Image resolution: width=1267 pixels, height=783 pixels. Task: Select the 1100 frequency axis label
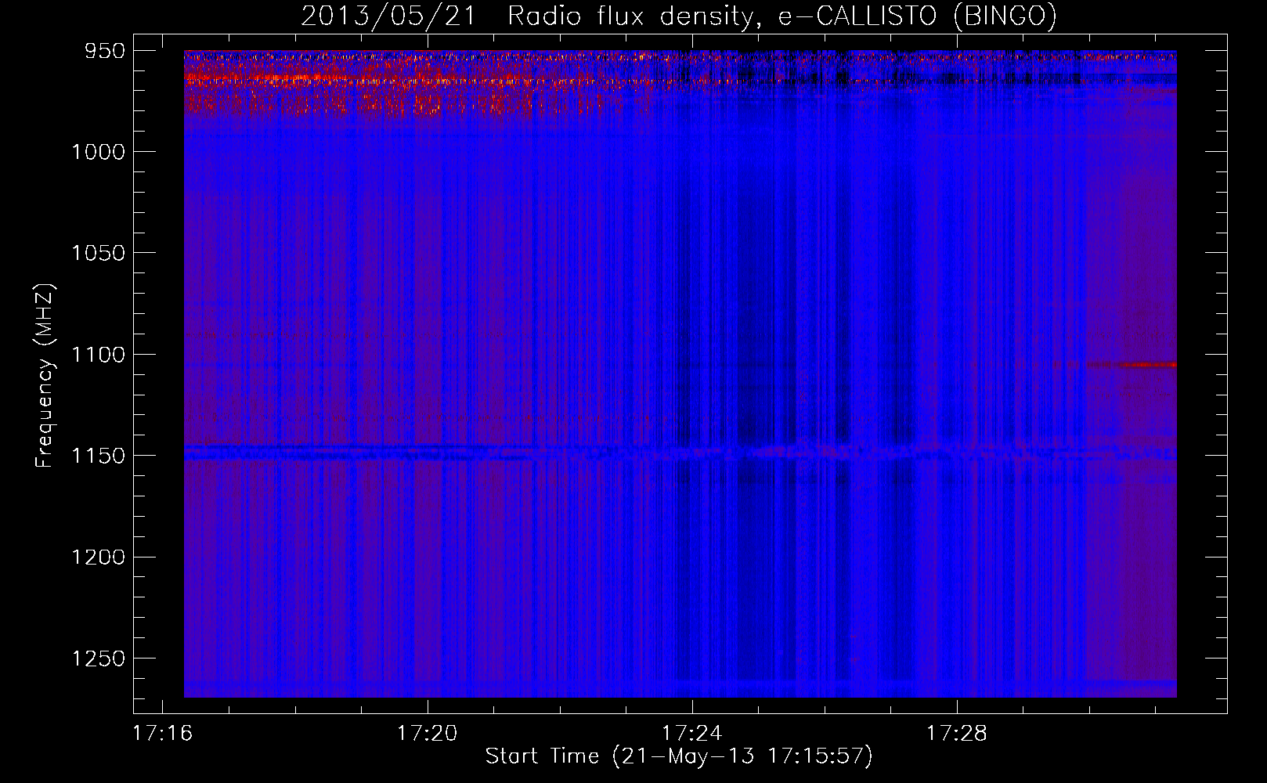98,355
